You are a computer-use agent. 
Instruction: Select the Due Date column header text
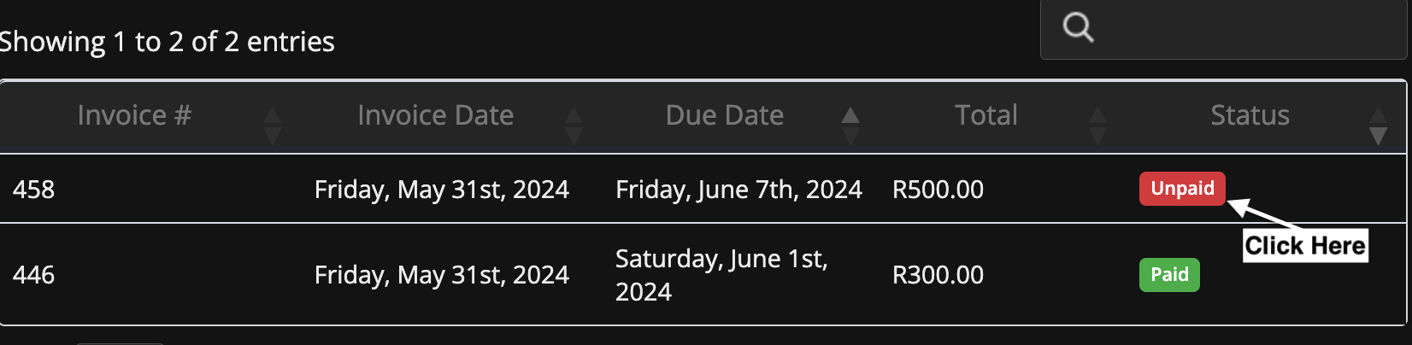(724, 115)
